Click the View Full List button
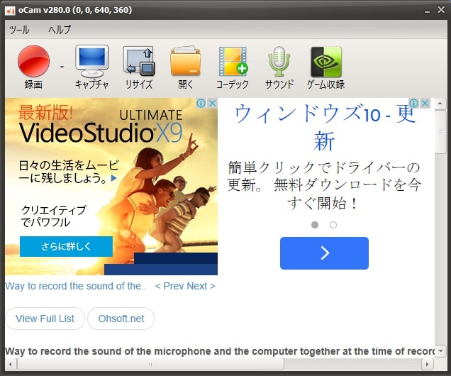This screenshot has width=451, height=376. pos(45,319)
